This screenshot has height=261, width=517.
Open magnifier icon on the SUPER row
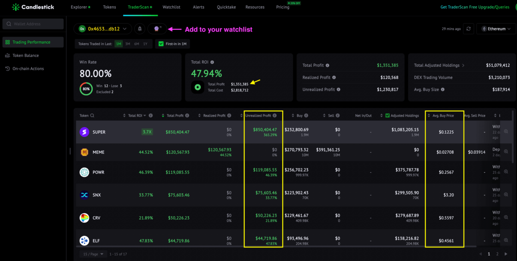click(506, 132)
